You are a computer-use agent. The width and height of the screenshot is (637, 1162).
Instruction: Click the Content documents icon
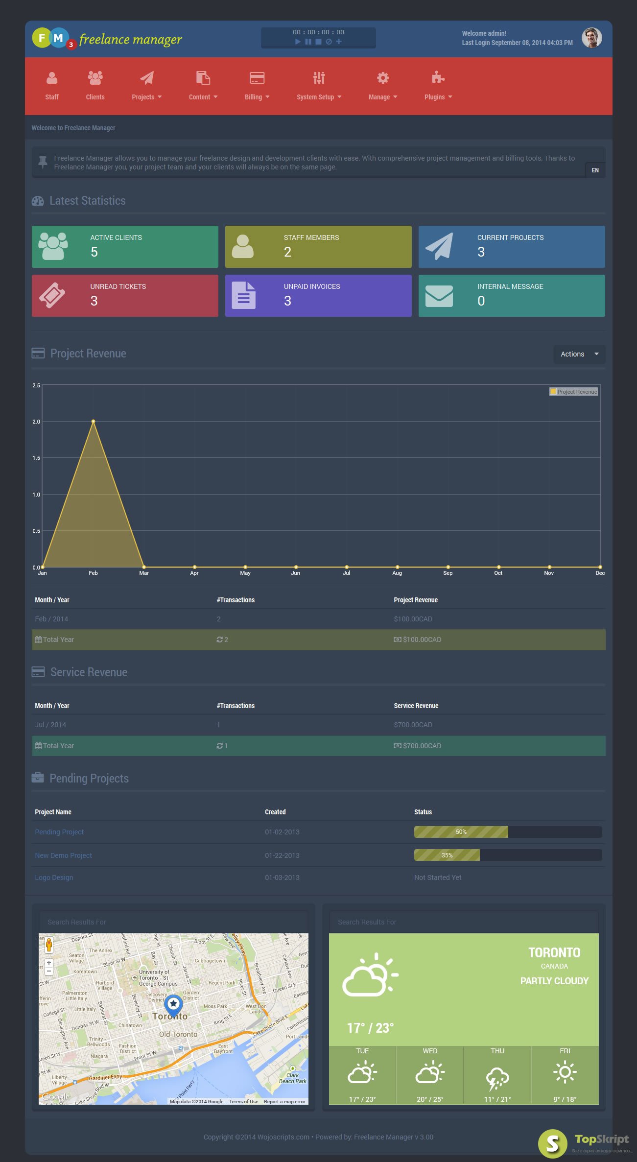203,78
